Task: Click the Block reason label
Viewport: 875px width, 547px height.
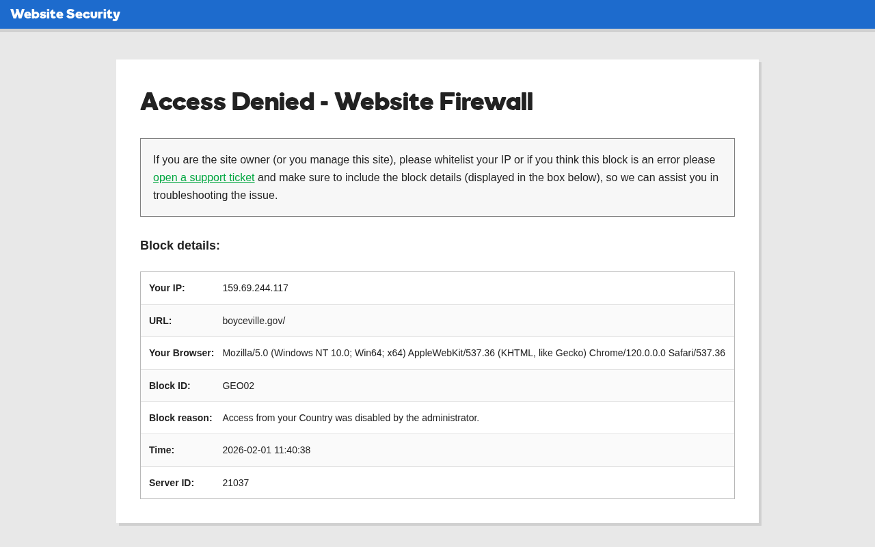Action: [180, 418]
